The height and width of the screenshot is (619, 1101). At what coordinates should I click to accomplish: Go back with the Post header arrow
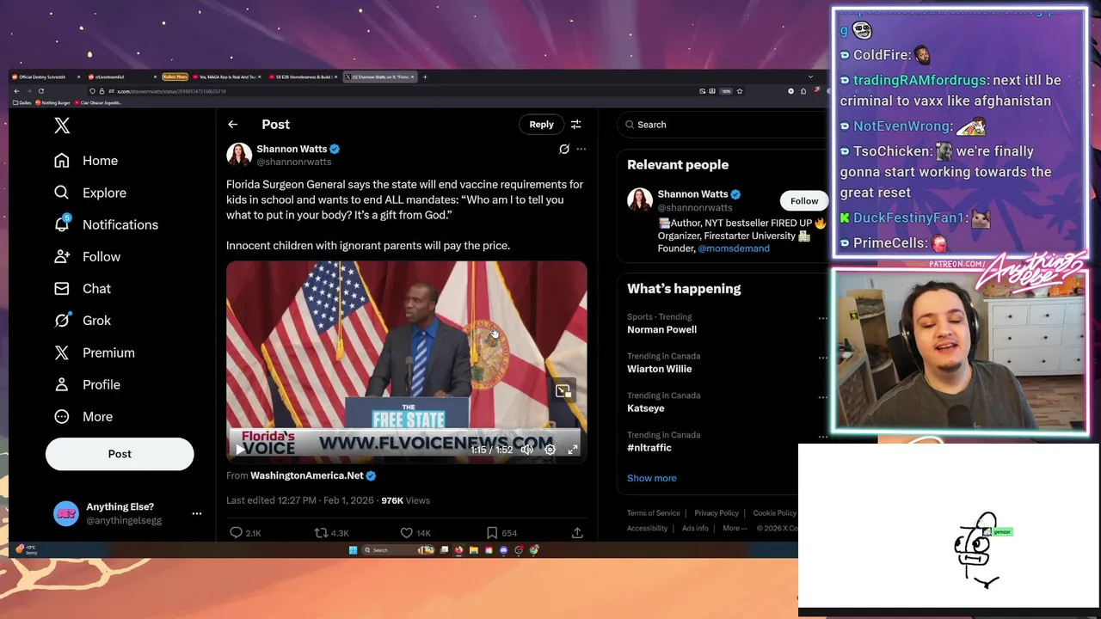(x=232, y=125)
